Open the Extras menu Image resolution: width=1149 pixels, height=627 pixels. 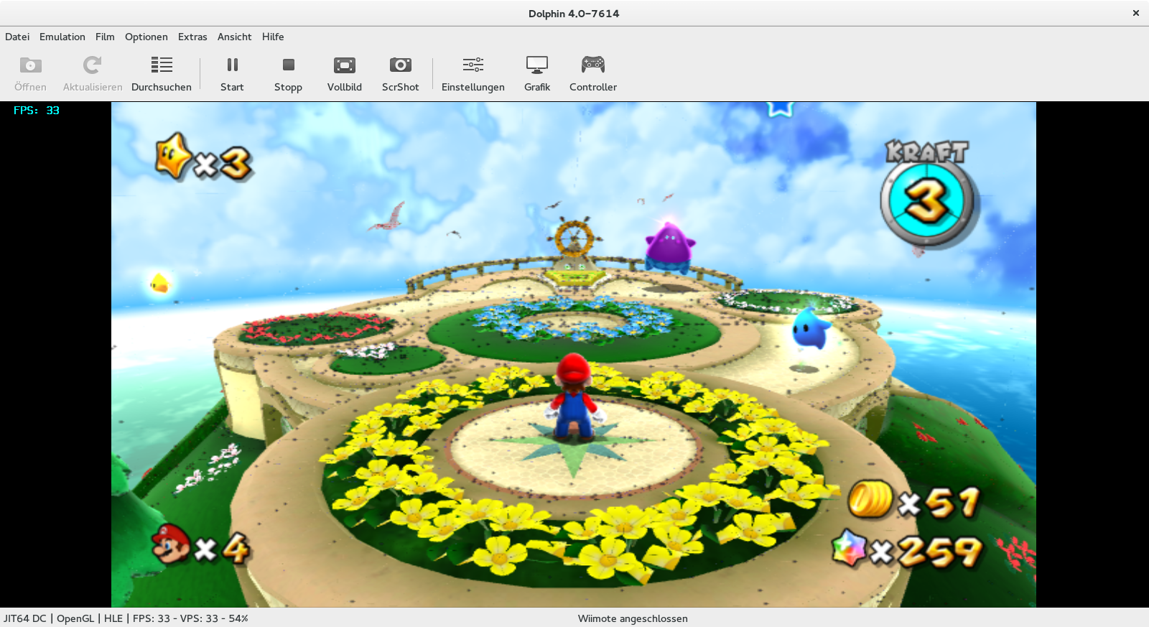[192, 37]
